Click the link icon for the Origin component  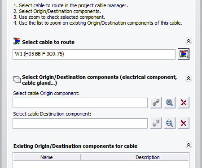pyautogui.click(x=156, y=103)
